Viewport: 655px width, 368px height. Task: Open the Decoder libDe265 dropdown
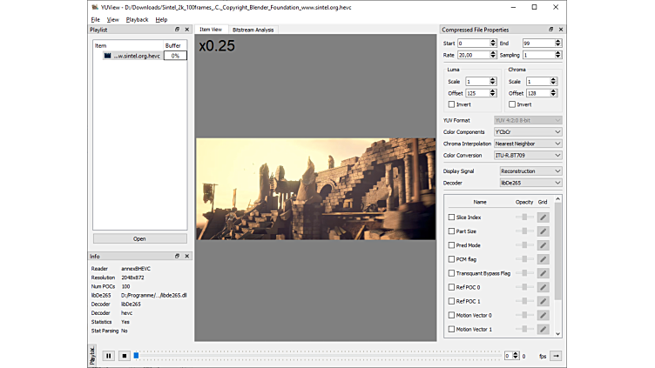(x=530, y=184)
